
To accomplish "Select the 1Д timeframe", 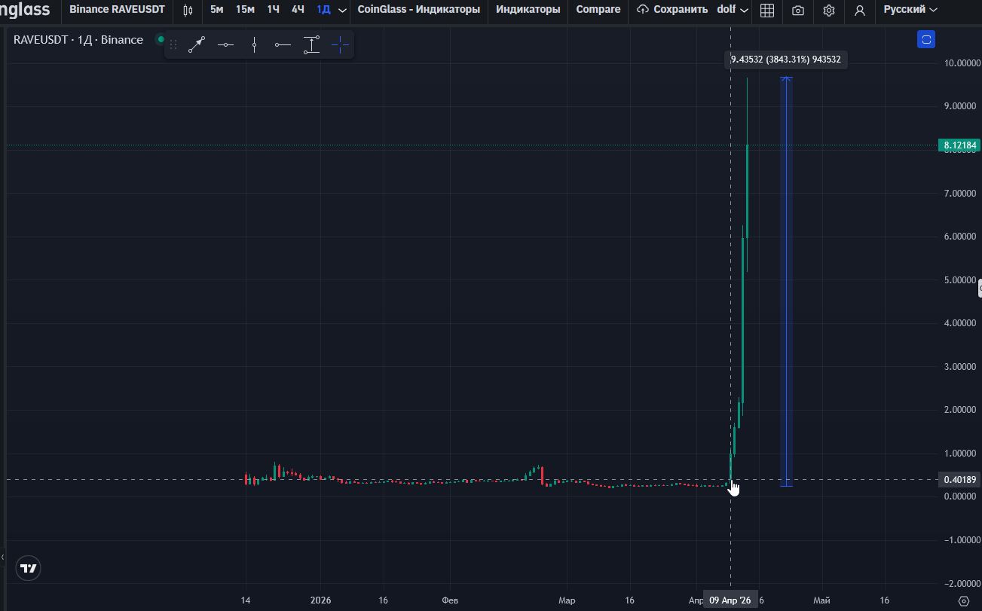I will click(323, 10).
